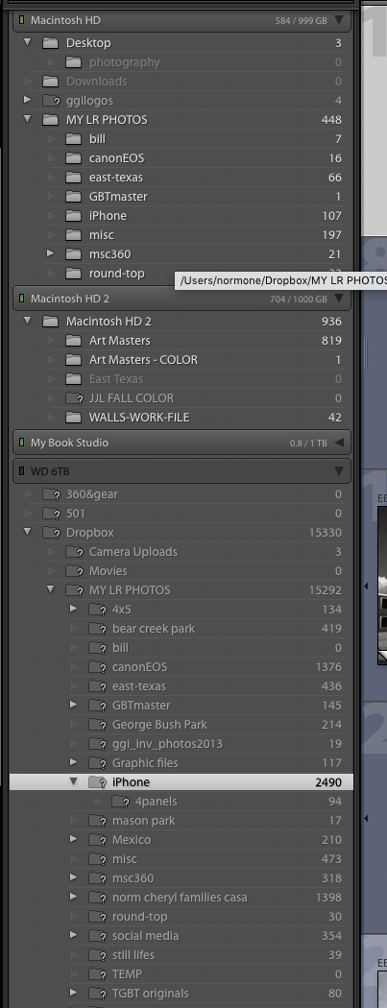Click the misc folder icon with 197 photos
The width and height of the screenshot is (387, 1008).
click(x=73, y=235)
